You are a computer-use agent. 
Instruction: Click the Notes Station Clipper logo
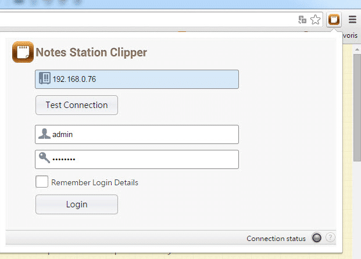tap(23, 52)
